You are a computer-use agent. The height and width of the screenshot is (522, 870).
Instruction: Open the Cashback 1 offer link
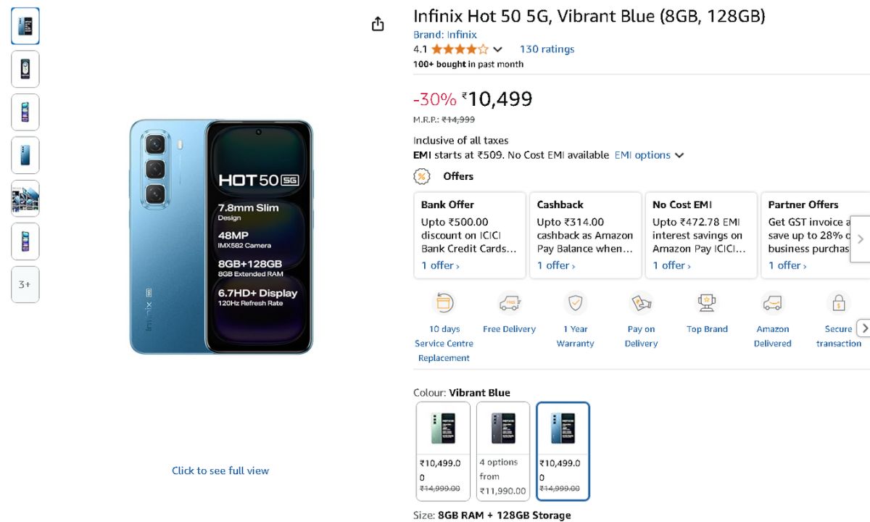(556, 265)
